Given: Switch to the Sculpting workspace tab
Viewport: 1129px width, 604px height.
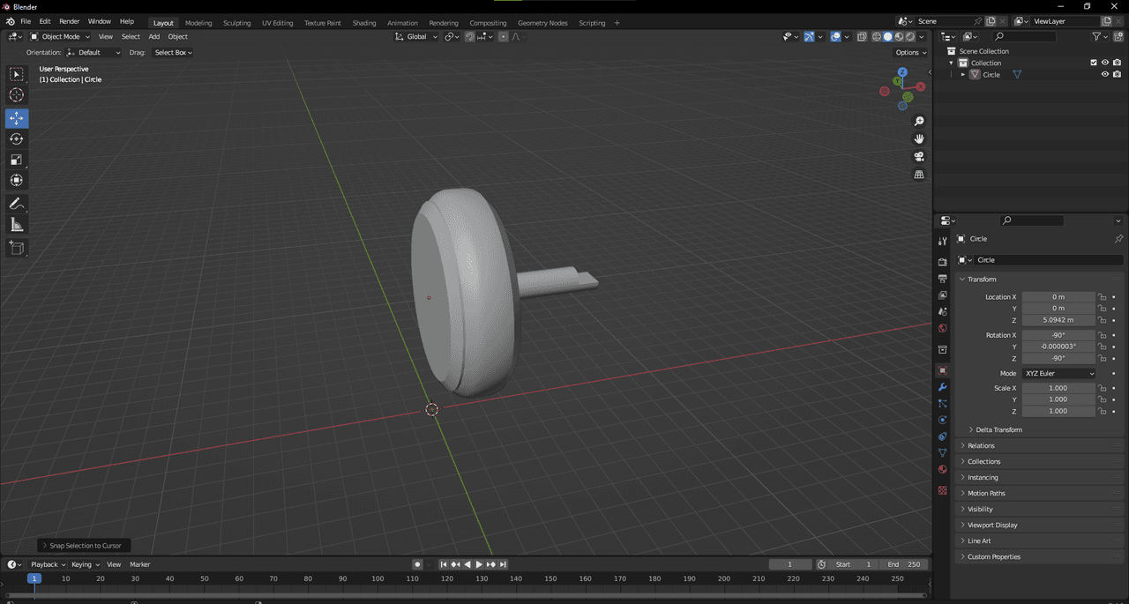Looking at the screenshot, I should pyautogui.click(x=236, y=23).
